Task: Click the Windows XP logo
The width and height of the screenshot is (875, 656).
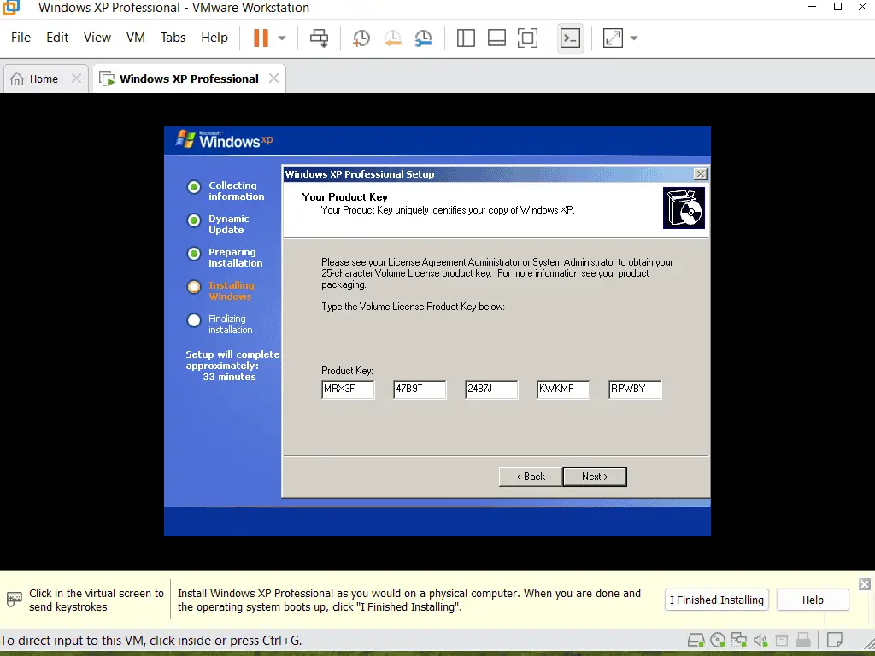Action: 224,139
